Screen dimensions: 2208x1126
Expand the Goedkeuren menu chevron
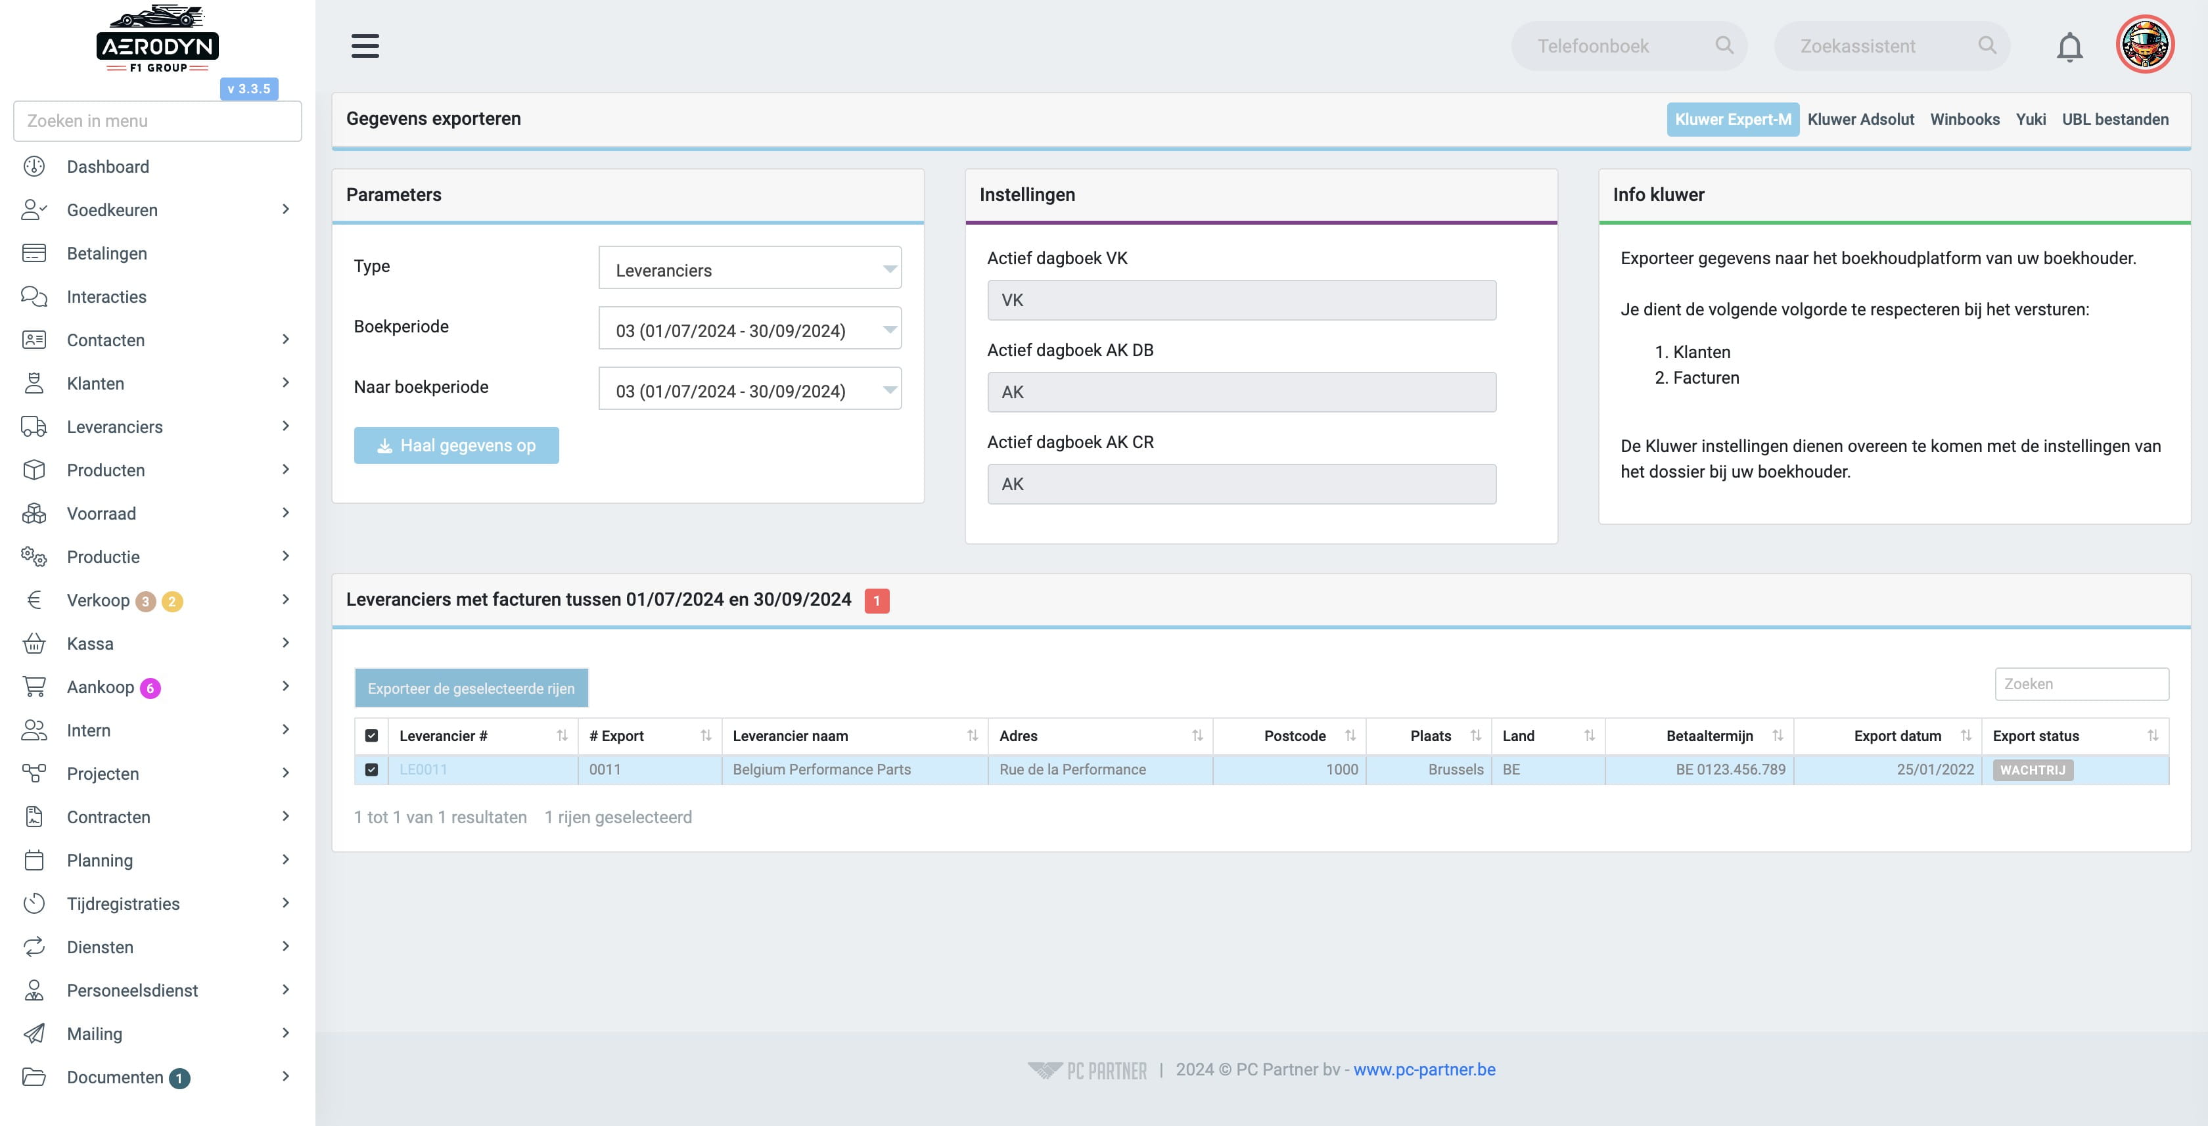[x=285, y=209]
